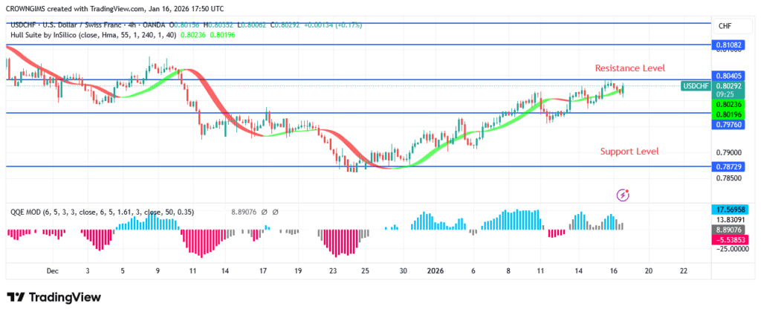The width and height of the screenshot is (761, 315).
Task: Click the 13.83091 QQE axis value
Action: point(730,219)
